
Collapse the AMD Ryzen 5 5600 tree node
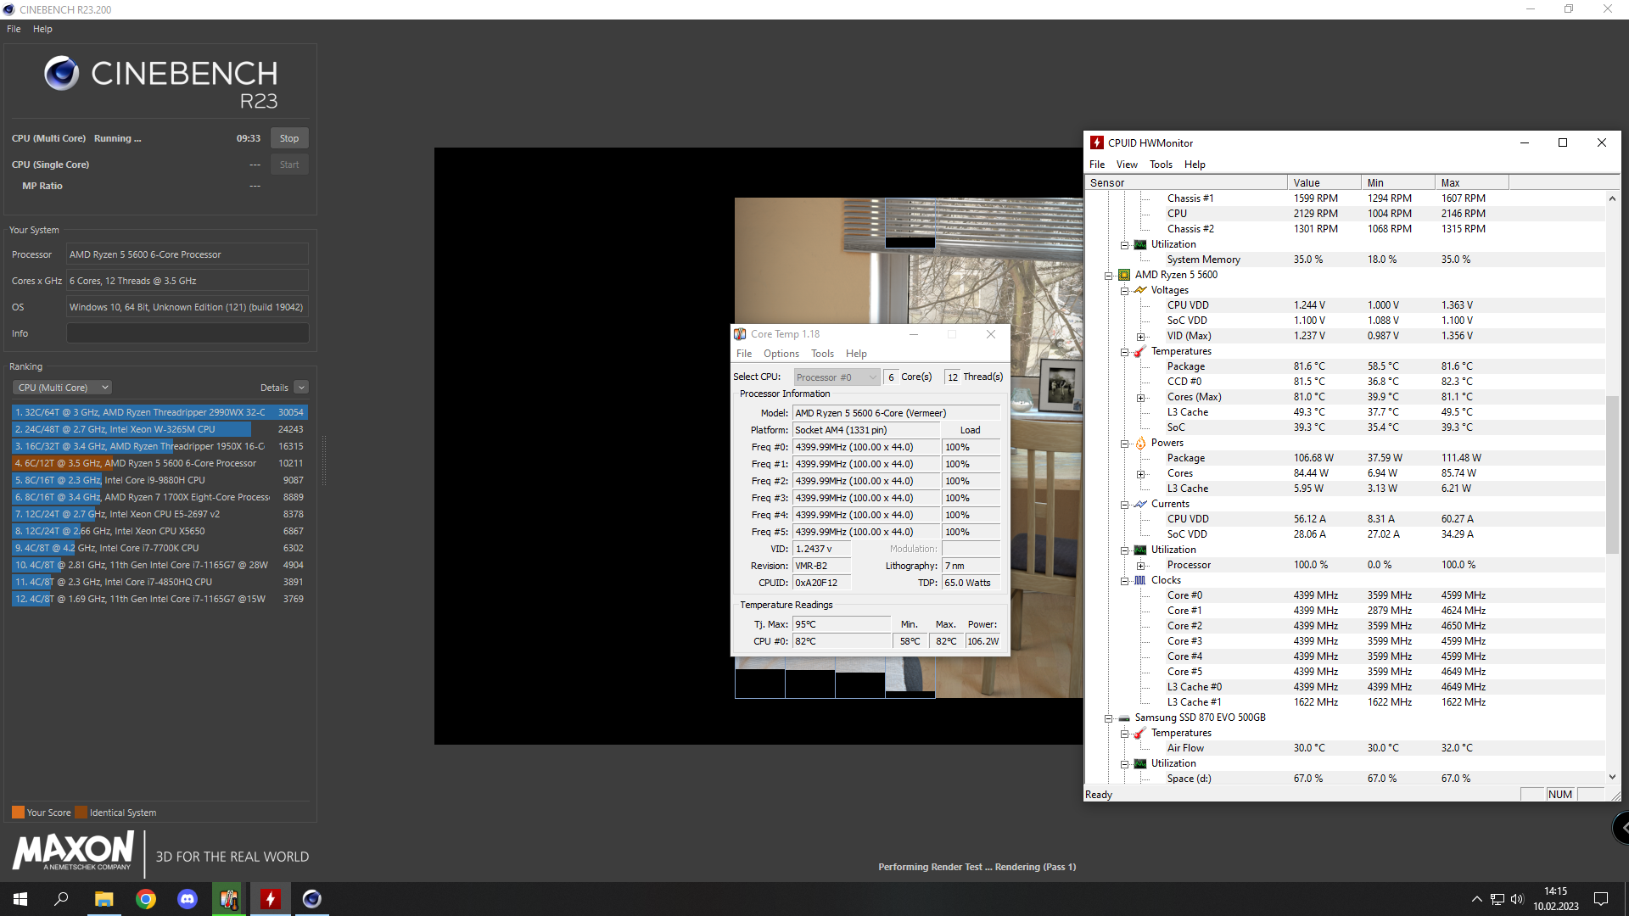pos(1108,275)
